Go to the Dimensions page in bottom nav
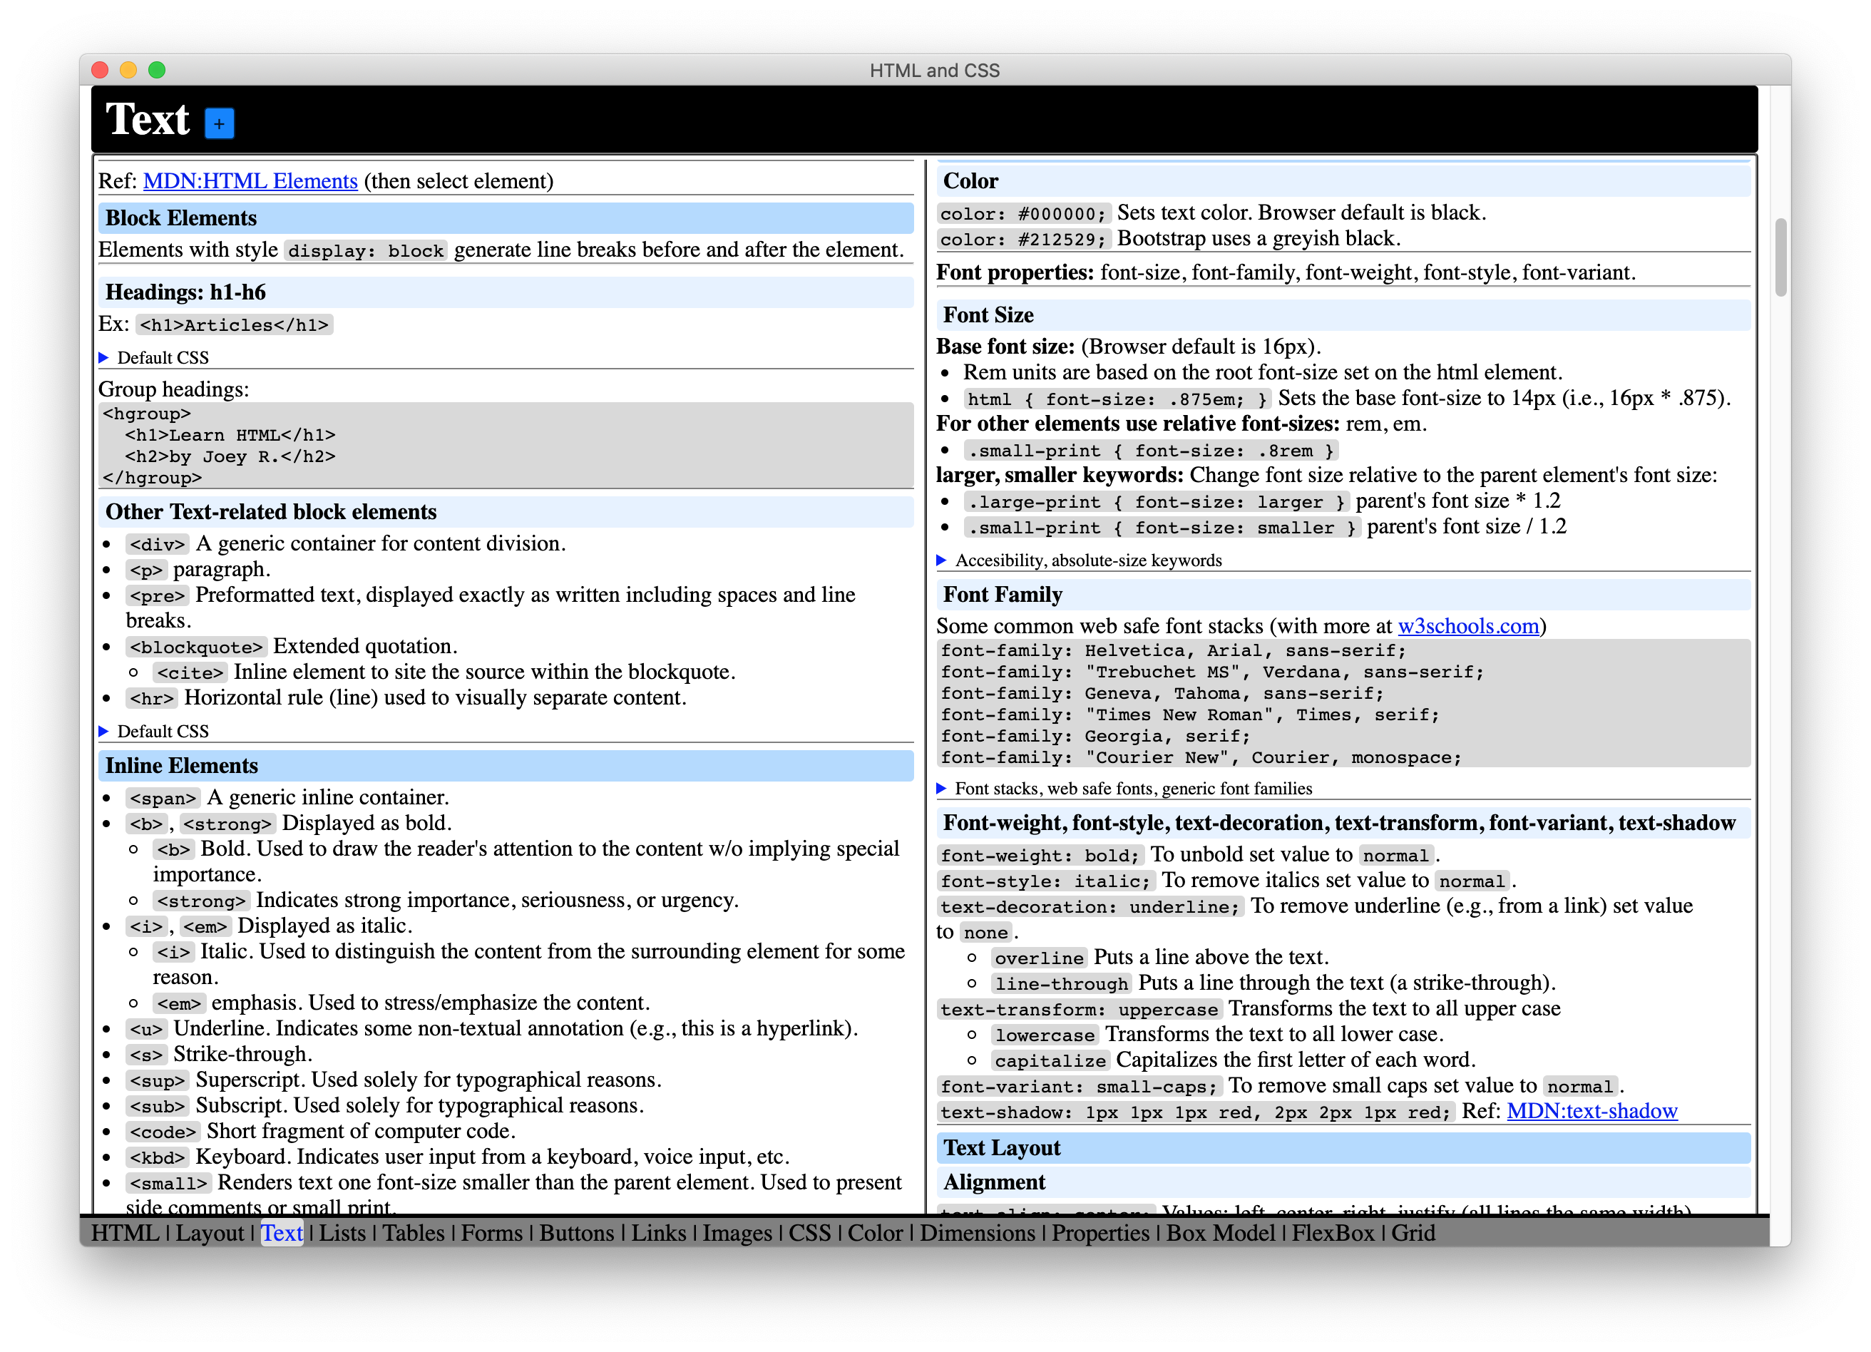The width and height of the screenshot is (1871, 1352). [977, 1232]
